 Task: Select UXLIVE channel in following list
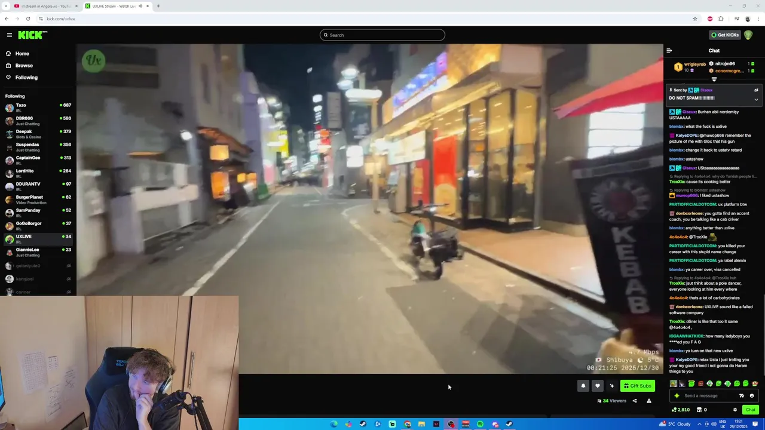click(x=38, y=239)
